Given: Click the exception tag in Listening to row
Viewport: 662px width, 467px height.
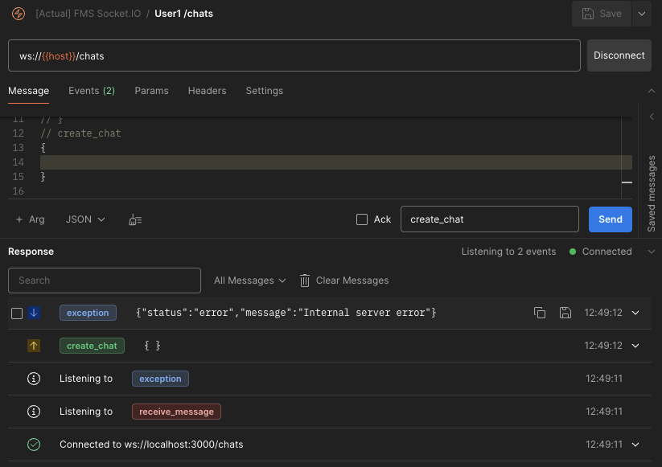Looking at the screenshot, I should pyautogui.click(x=160, y=379).
